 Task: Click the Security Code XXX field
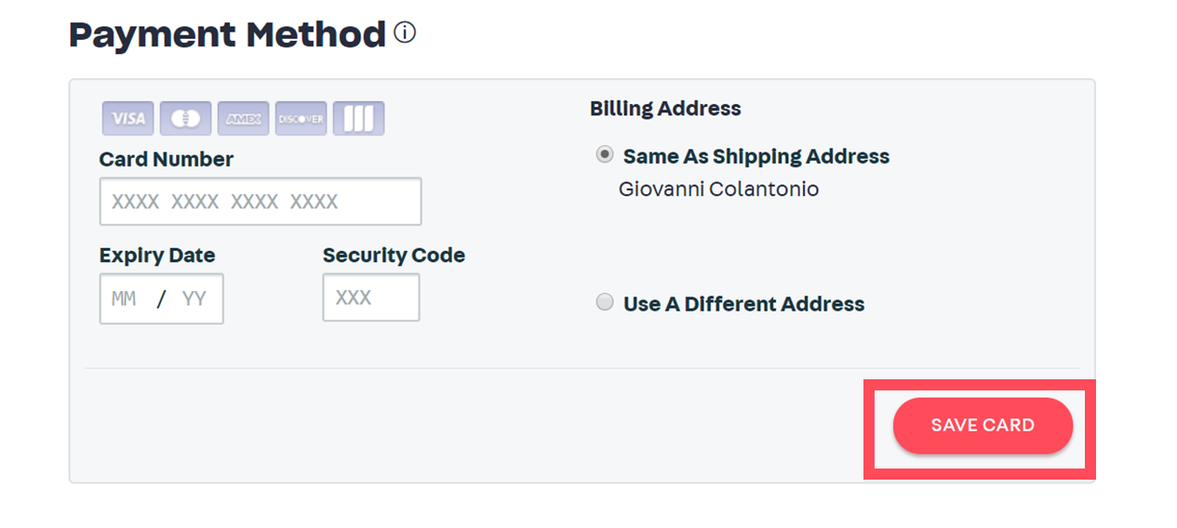(x=370, y=297)
